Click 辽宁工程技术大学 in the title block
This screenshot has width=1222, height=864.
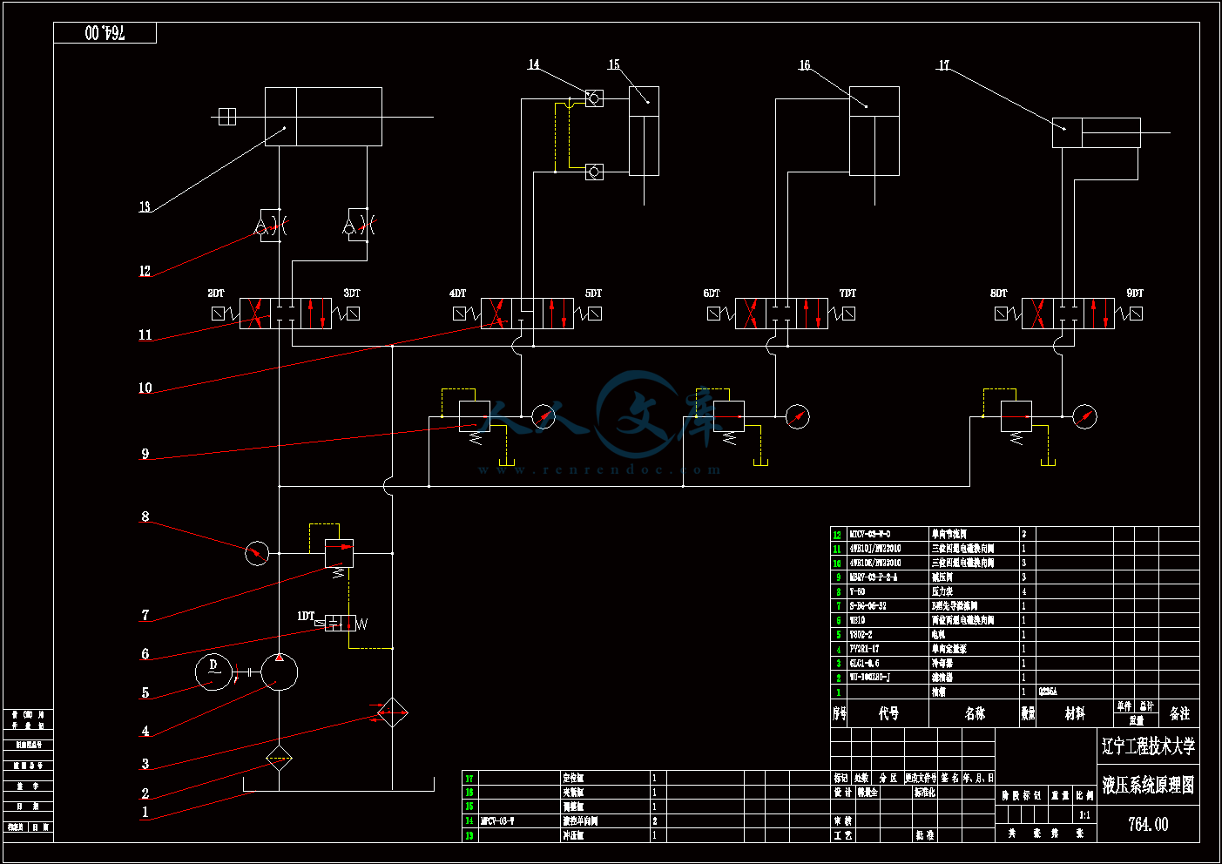click(1148, 746)
